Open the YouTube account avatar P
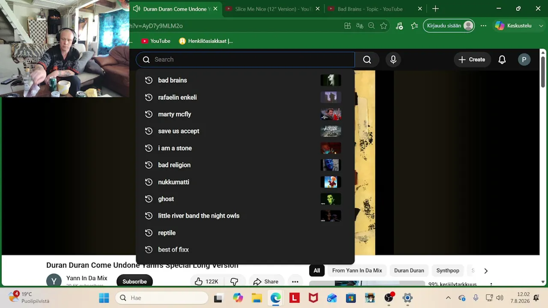Screen dimensions: 548x308 coord(524,59)
